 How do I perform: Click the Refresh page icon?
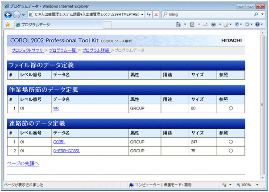[149, 14]
